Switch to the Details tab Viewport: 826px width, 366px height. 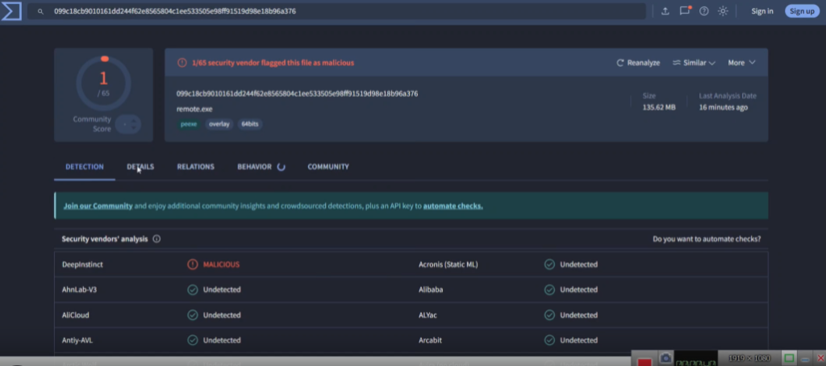(140, 167)
